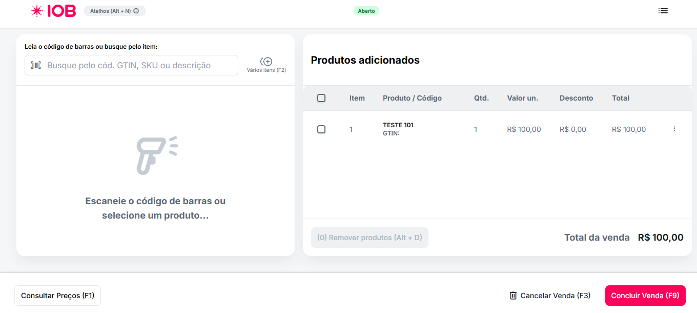Click the info icon beside Atalhos
Image resolution: width=697 pixels, height=313 pixels.
click(x=135, y=10)
